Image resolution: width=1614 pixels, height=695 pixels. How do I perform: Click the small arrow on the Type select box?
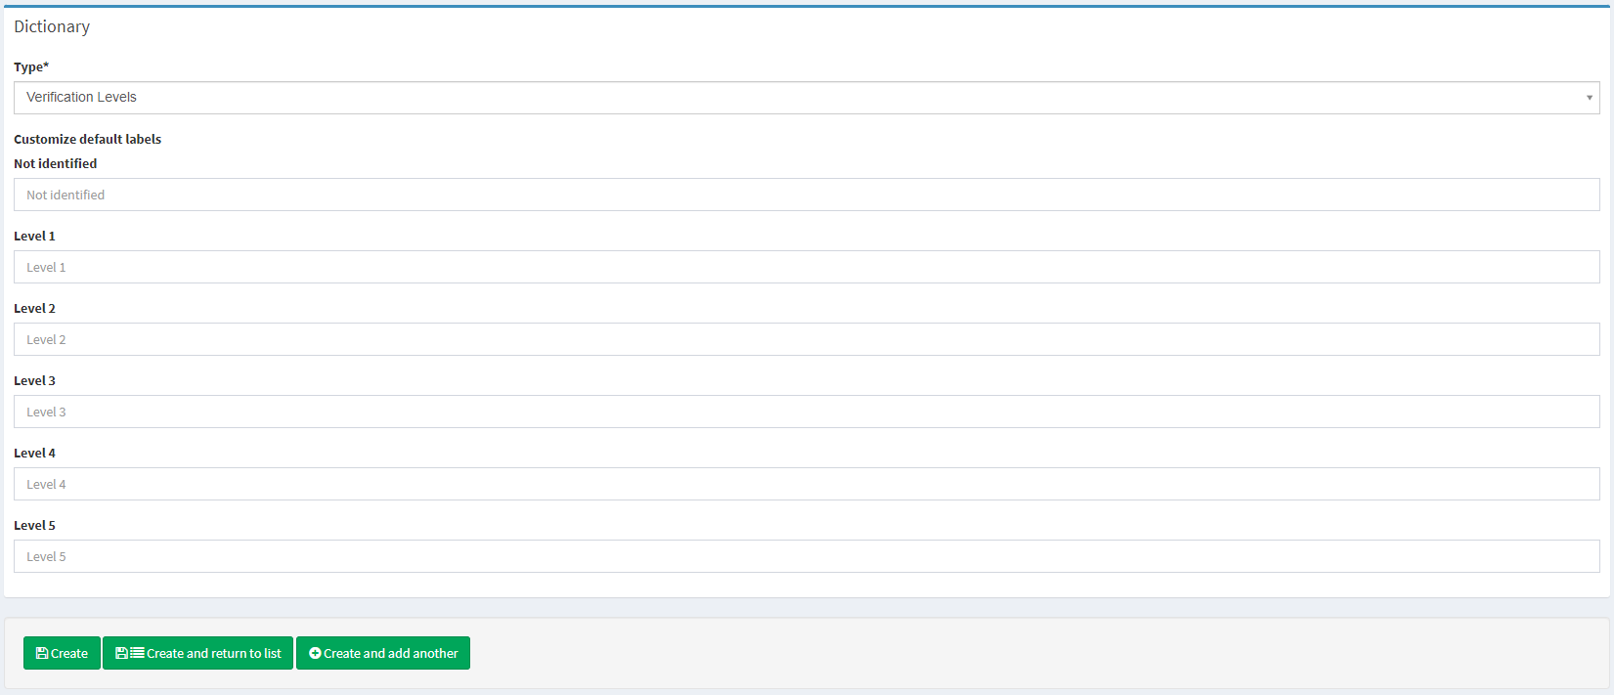(1589, 98)
